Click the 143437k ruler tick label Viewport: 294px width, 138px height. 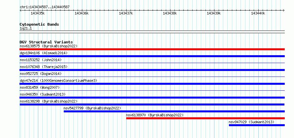coord(126,13)
